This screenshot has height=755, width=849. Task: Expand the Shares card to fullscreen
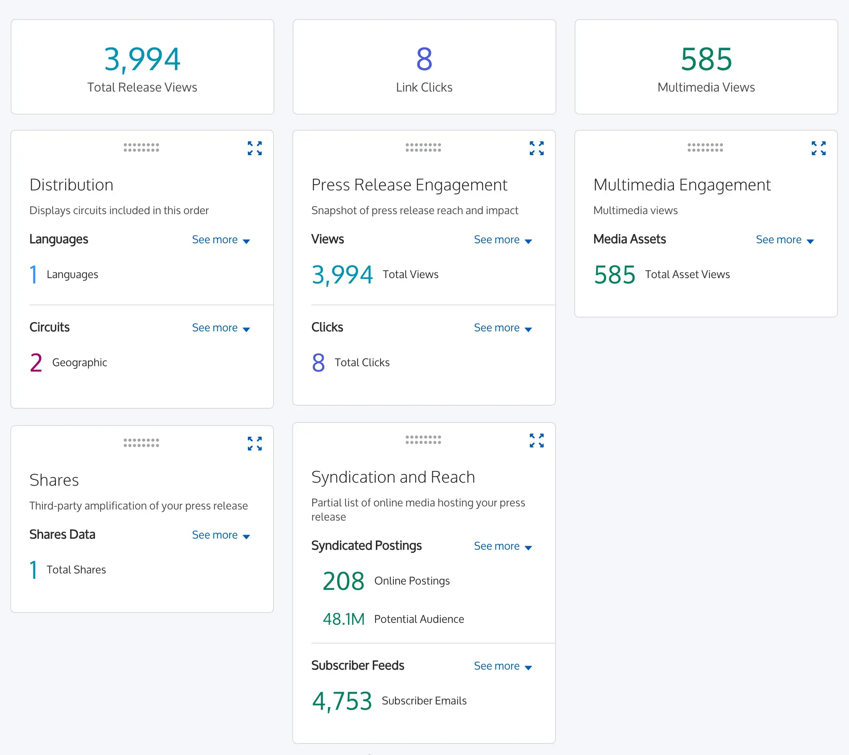[255, 444]
